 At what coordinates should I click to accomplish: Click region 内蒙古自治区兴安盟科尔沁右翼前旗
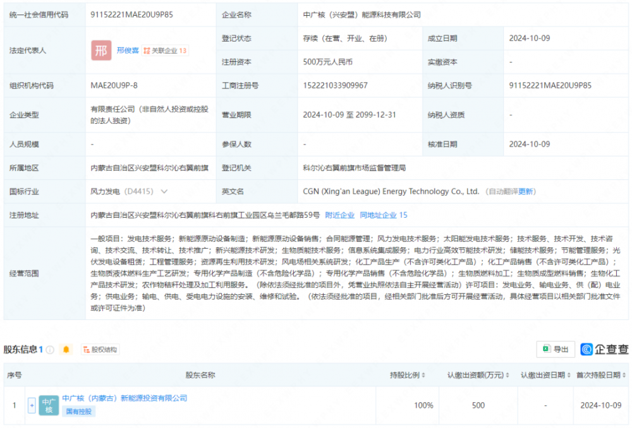[x=149, y=168]
